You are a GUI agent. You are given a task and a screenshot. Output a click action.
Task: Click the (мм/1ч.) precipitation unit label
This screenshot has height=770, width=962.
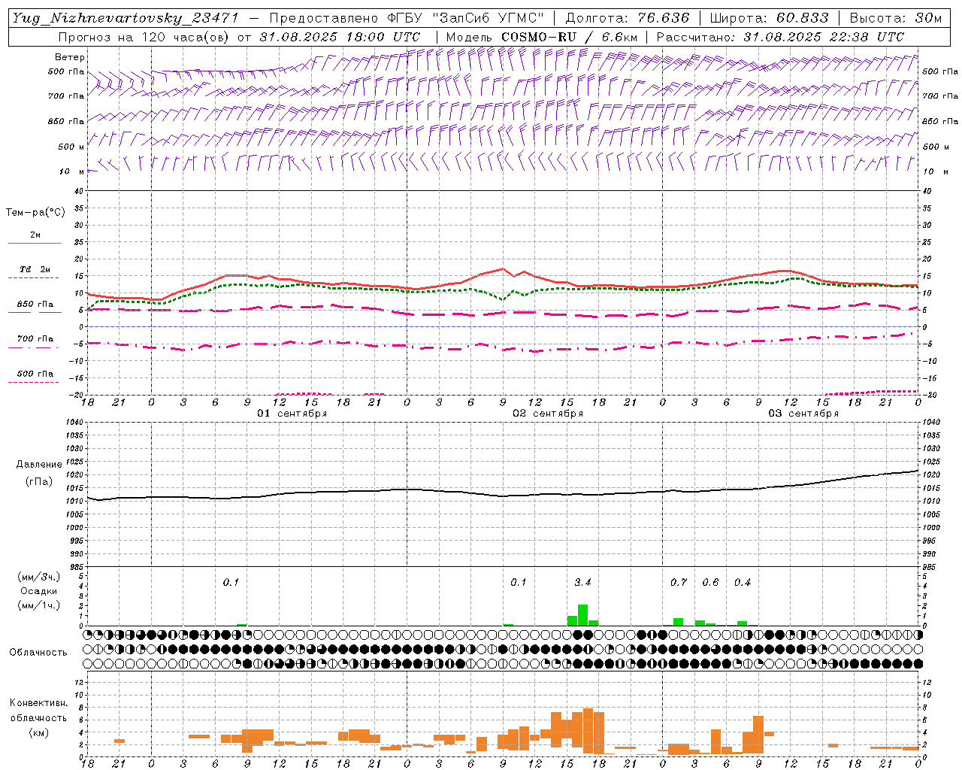pyautogui.click(x=38, y=605)
